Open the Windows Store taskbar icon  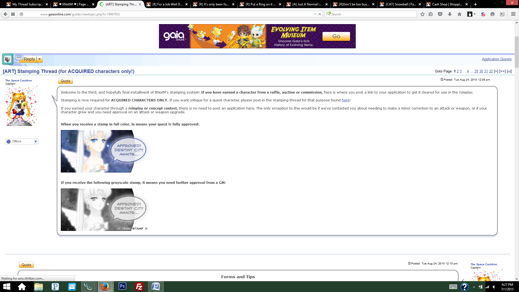tap(72, 287)
